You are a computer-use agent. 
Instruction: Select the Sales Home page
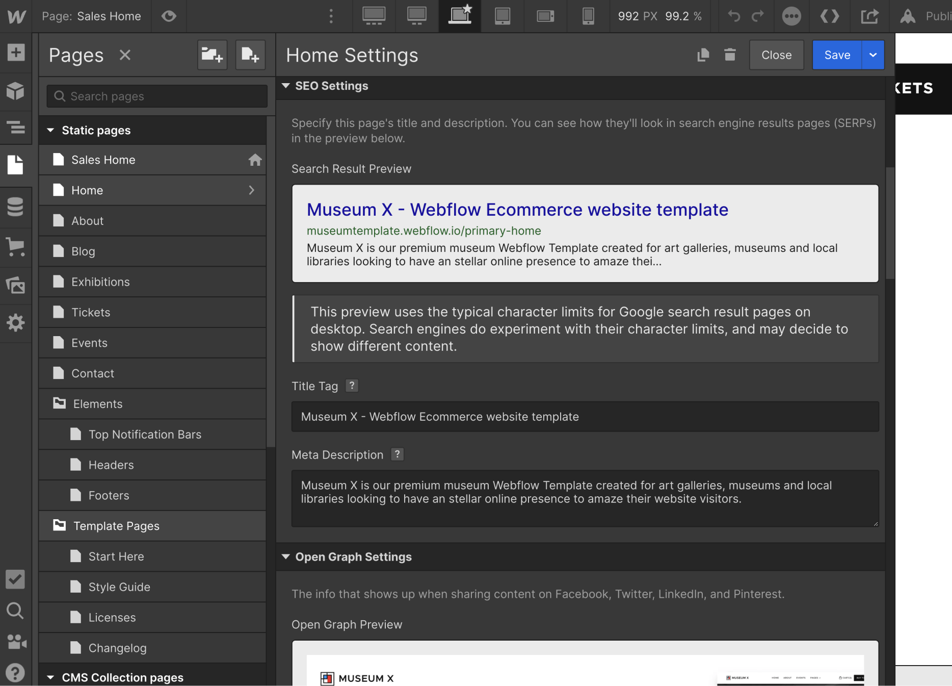[x=152, y=160]
